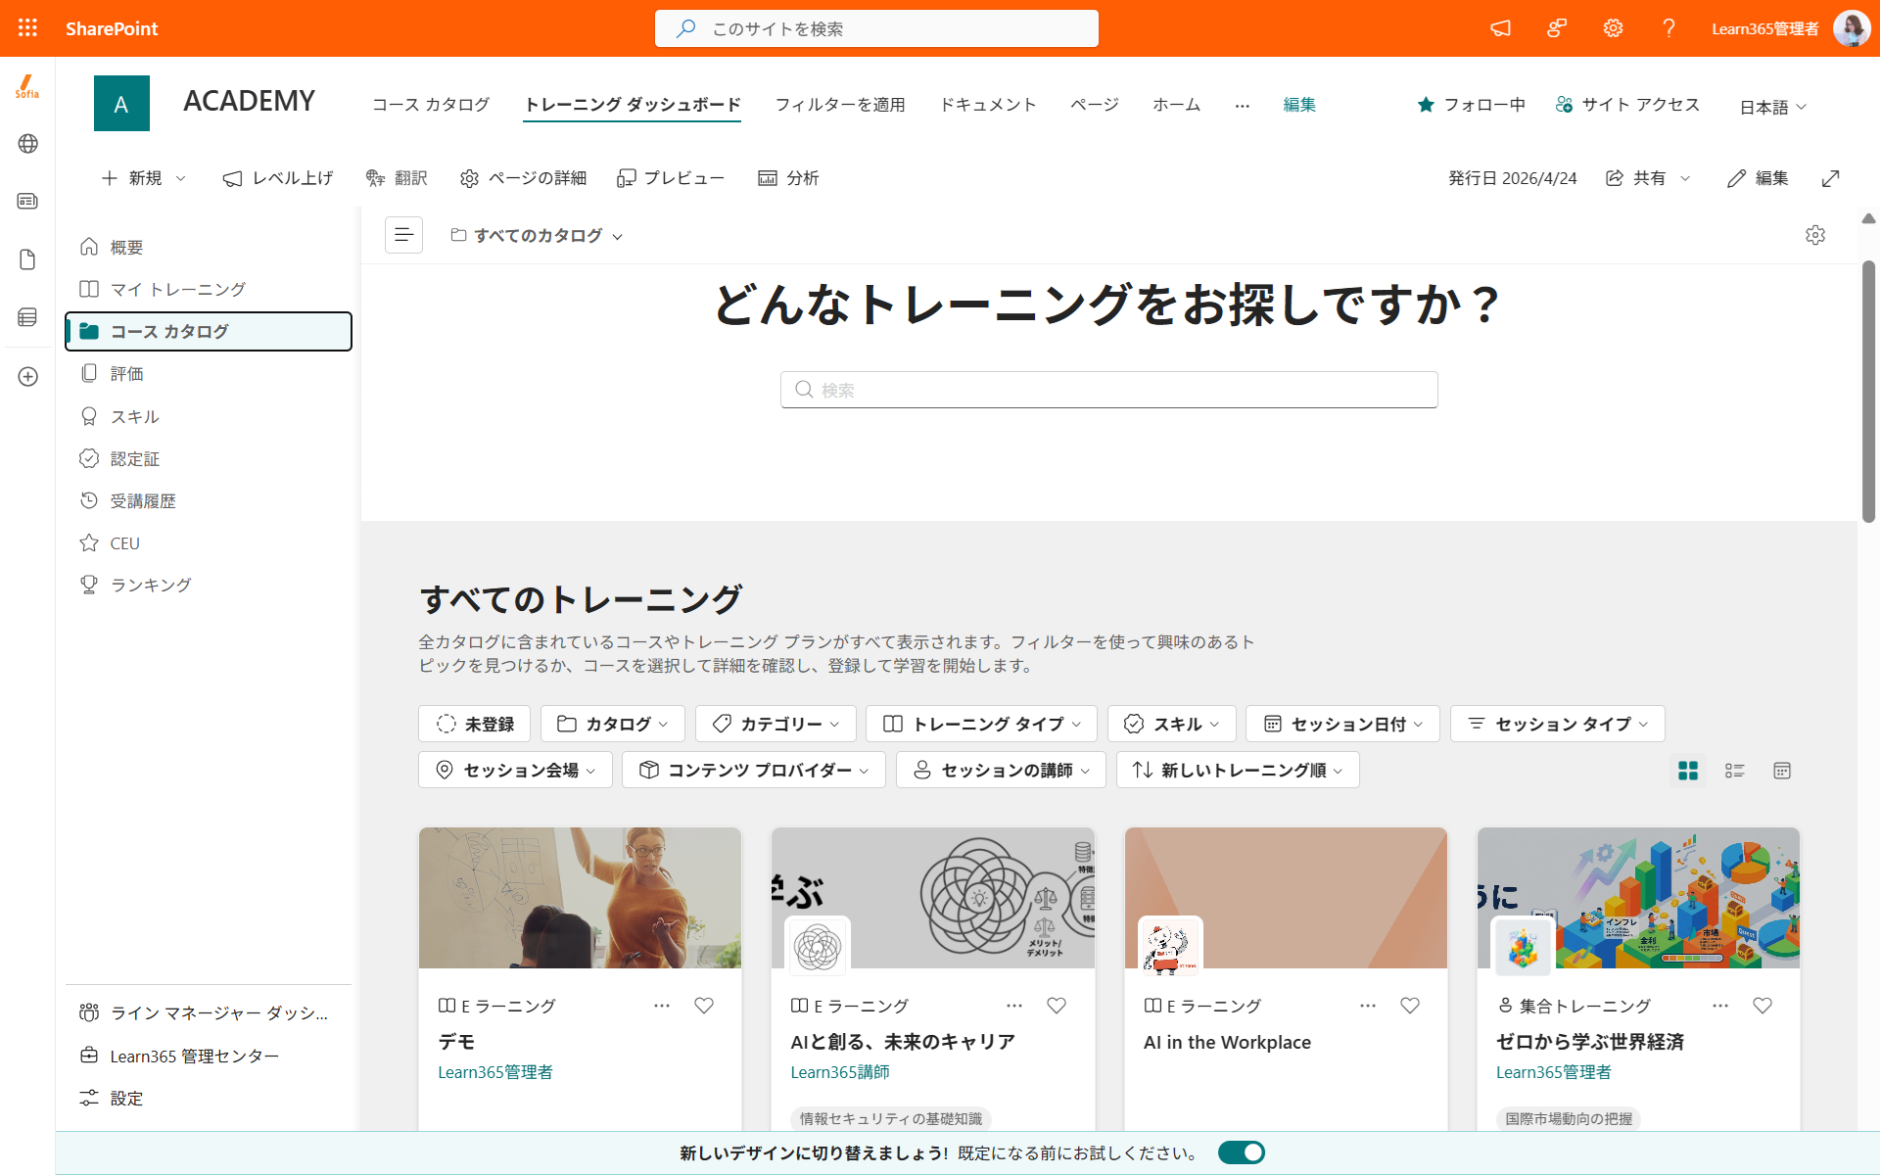The image size is (1880, 1175).
Task: Click the プレビュー button
Action: pos(671,178)
